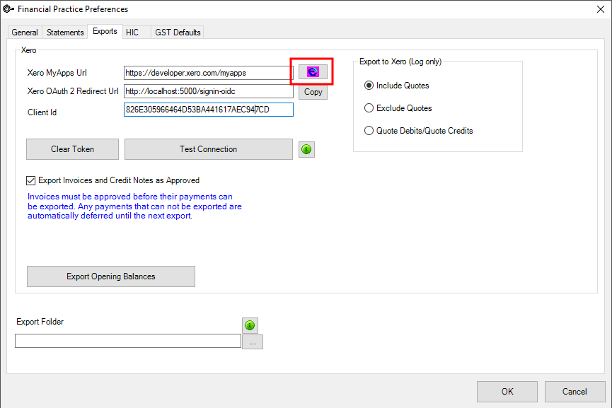Click into the Xero MyApps Url field
Viewport: 612px width, 408px height.
[209, 73]
